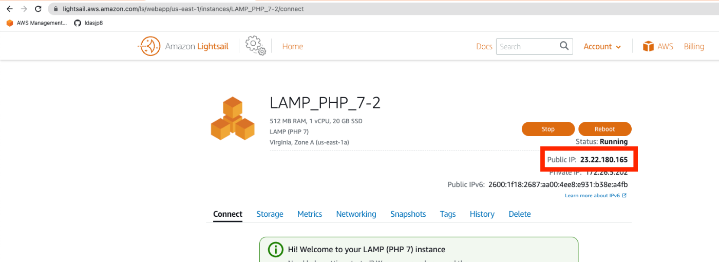Open Learn more about IPv6 link
The height and width of the screenshot is (262, 719).
596,196
